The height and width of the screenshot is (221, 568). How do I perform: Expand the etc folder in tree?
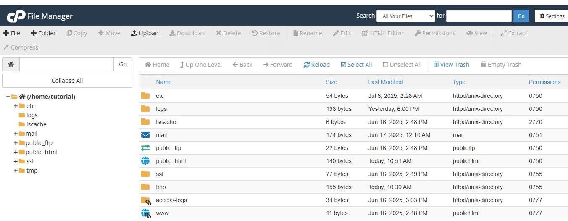(16, 106)
